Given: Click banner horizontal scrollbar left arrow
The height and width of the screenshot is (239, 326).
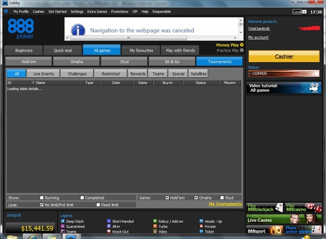Looking at the screenshot, I should 67,38.
